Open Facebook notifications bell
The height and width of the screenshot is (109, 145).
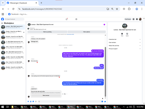tap(137, 19)
